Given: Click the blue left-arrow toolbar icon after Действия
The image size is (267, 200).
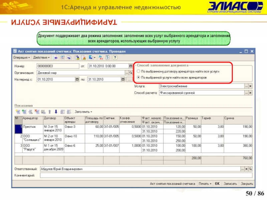Looking at the screenshot, I should point(55,58).
